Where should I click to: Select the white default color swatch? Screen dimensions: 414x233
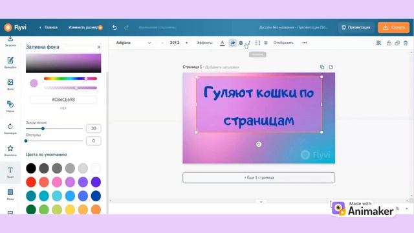point(96,168)
